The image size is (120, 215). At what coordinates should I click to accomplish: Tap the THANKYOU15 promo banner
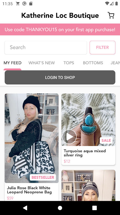coord(60,30)
